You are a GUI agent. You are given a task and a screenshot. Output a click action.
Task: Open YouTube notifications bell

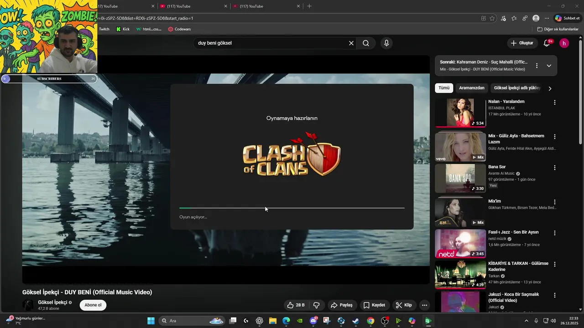coord(547,43)
